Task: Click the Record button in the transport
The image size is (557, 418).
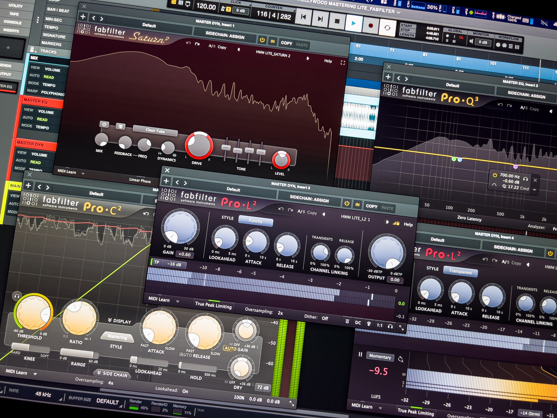Action: click(370, 25)
